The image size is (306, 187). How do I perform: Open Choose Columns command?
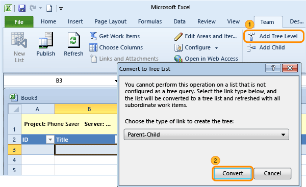116,47
